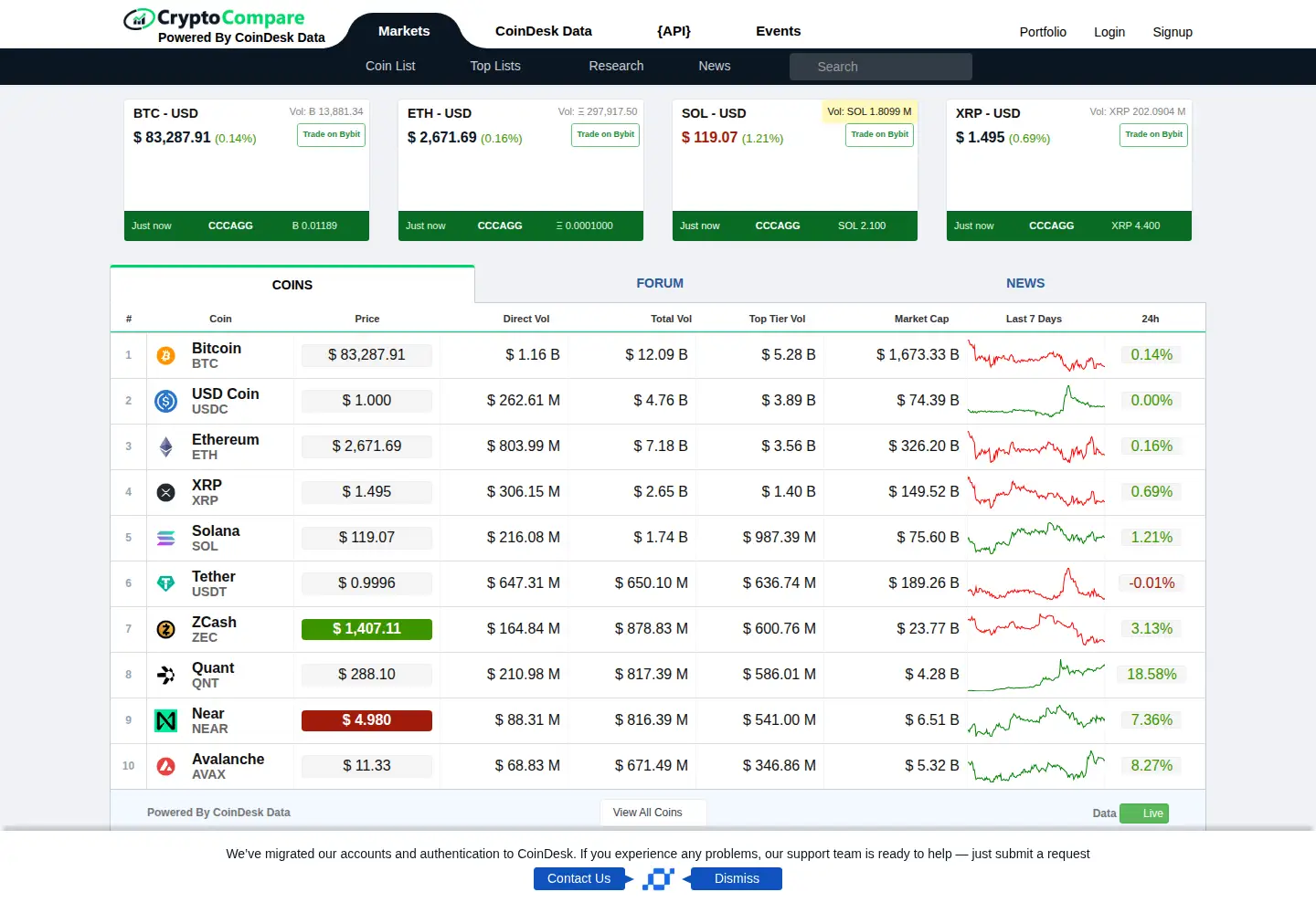
Task: Open Coin List in sub navigation
Action: (390, 66)
